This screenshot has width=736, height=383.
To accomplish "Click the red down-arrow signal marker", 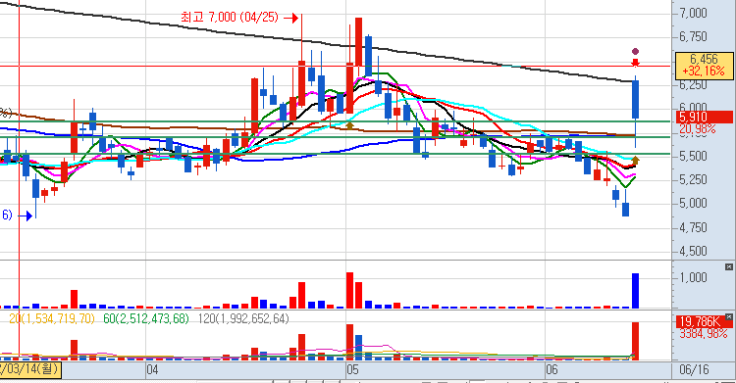I will click(635, 63).
